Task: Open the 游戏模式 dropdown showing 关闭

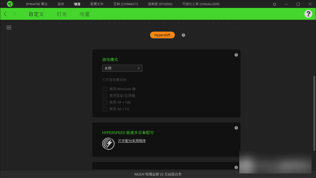Action: (x=122, y=68)
